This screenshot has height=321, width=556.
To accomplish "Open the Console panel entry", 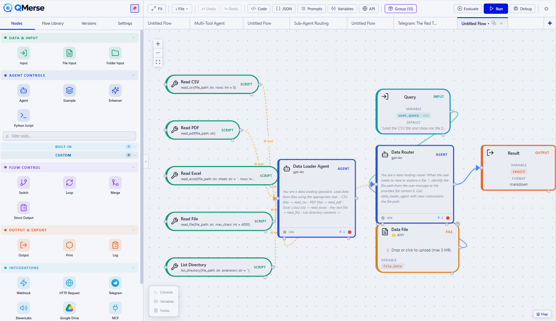I will point(164,292).
